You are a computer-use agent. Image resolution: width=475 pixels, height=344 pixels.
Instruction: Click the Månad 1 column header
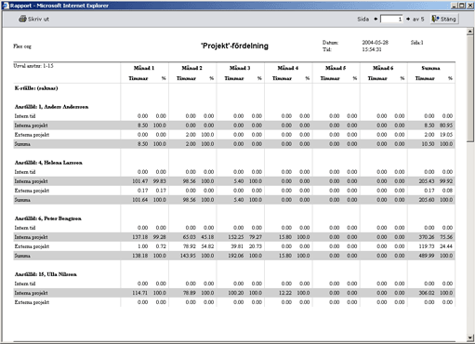144,68
